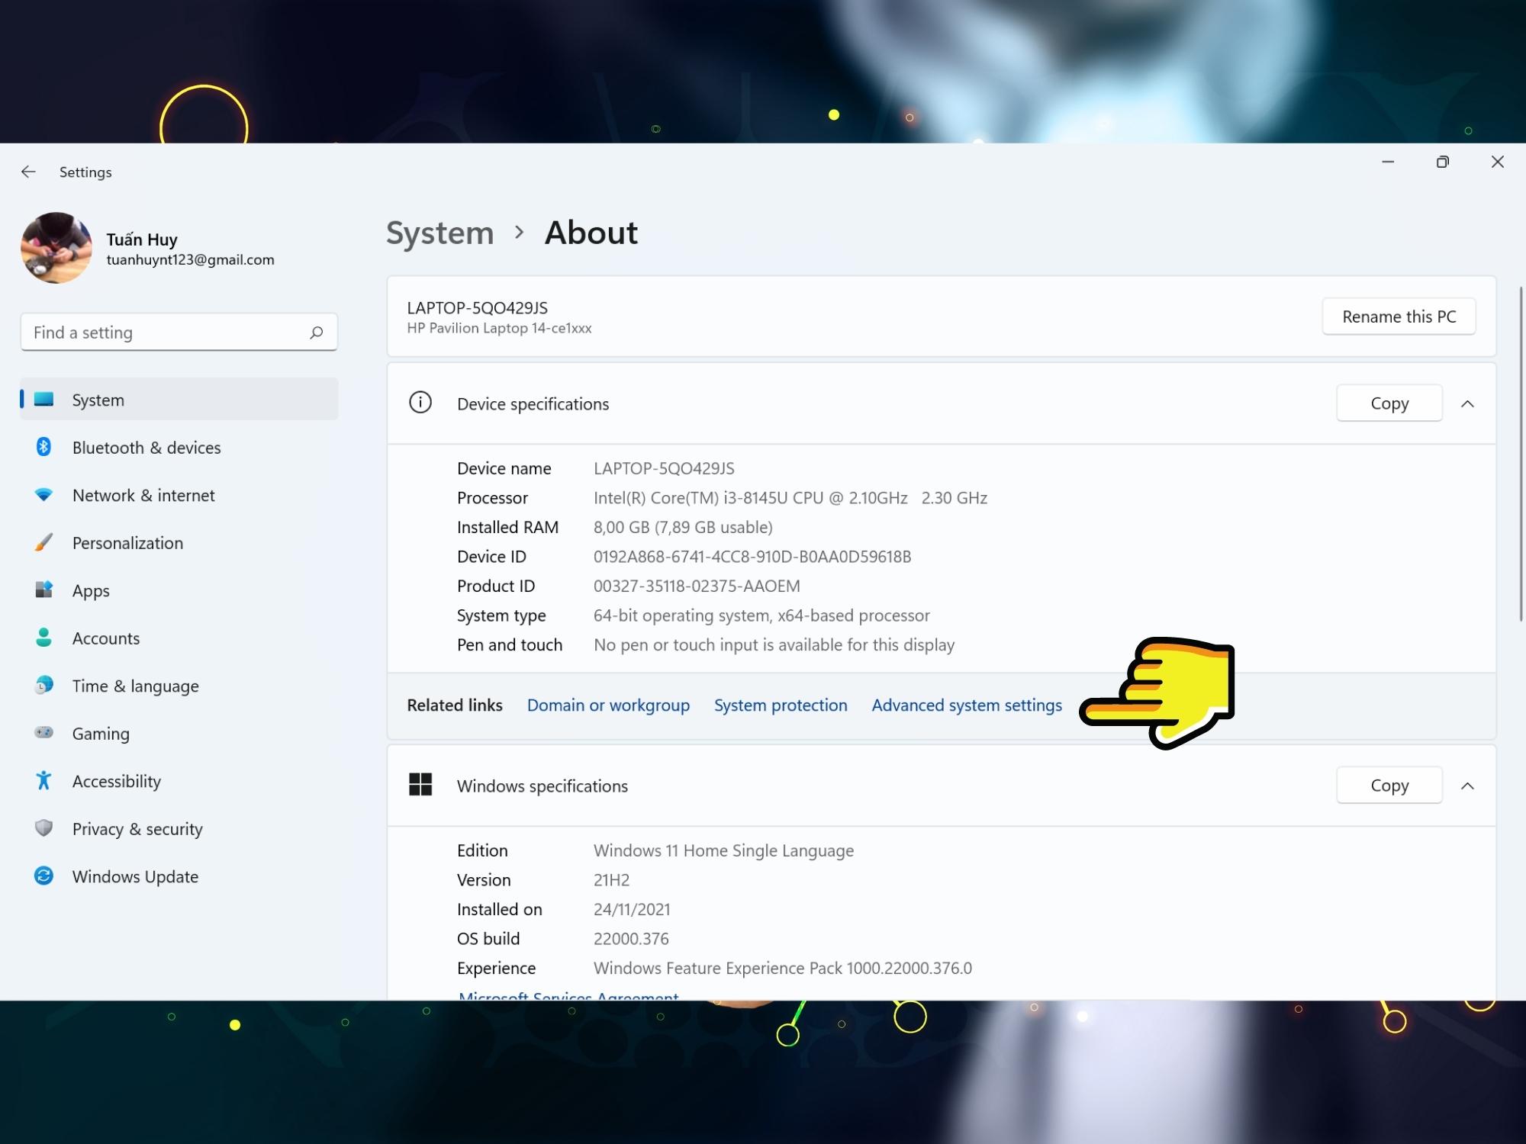The width and height of the screenshot is (1526, 1144).
Task: Select Installed on date 24/11/2021
Action: (x=632, y=909)
